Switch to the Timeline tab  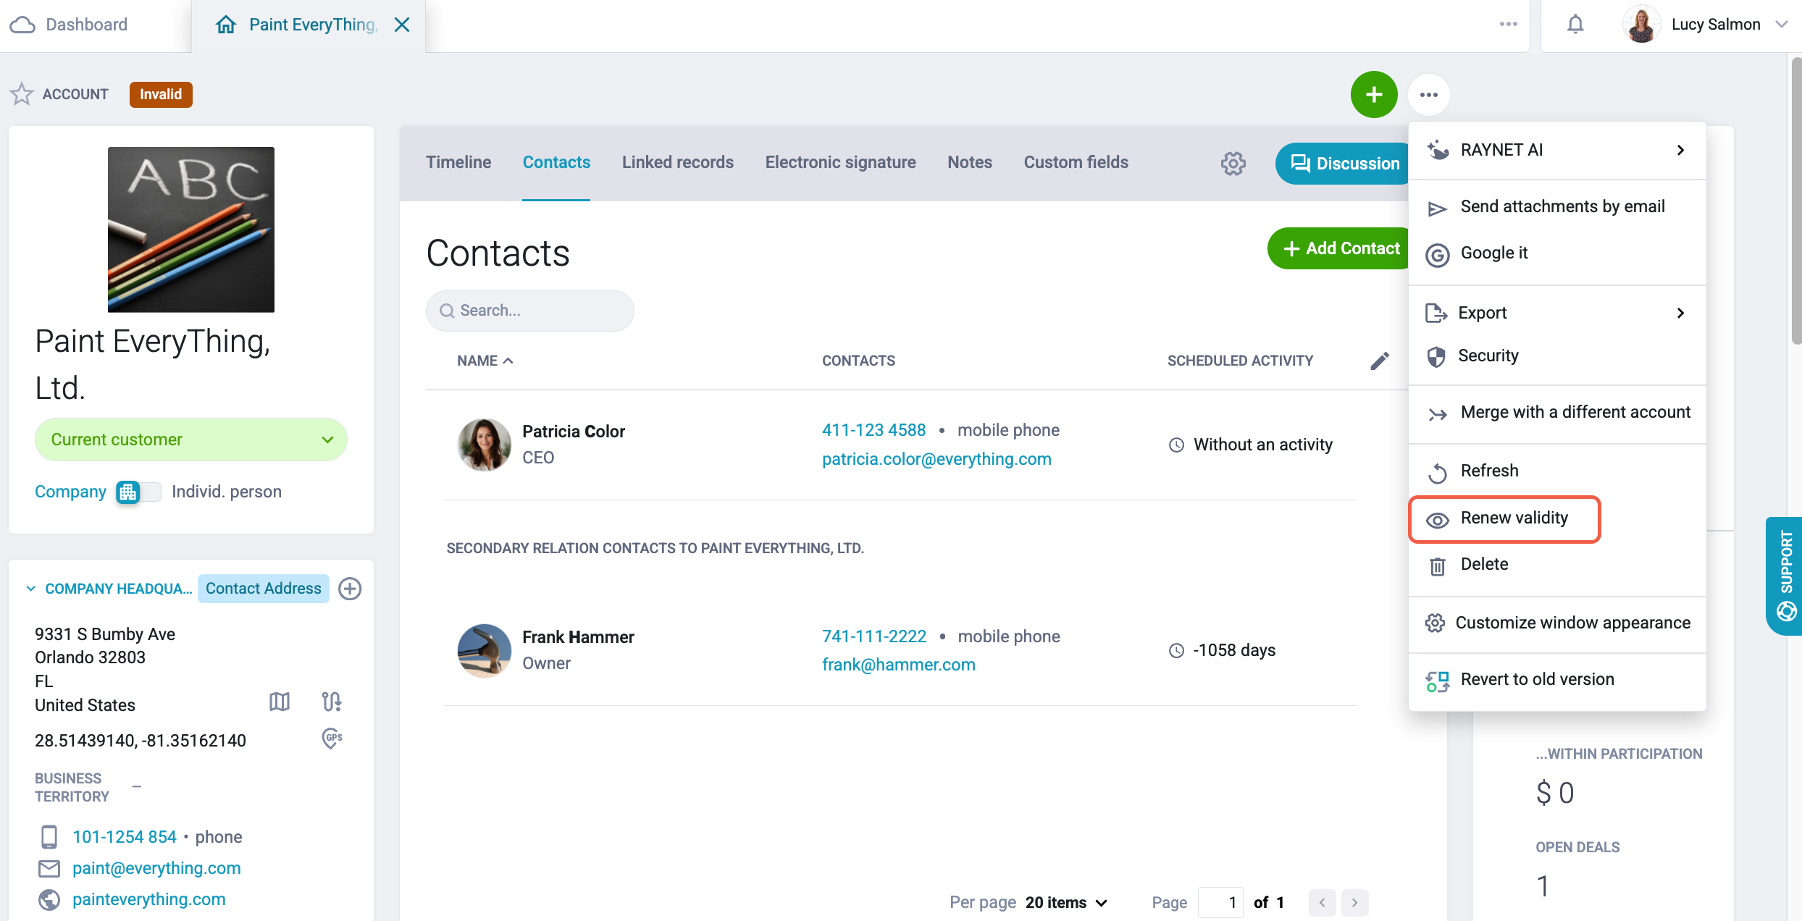458,162
